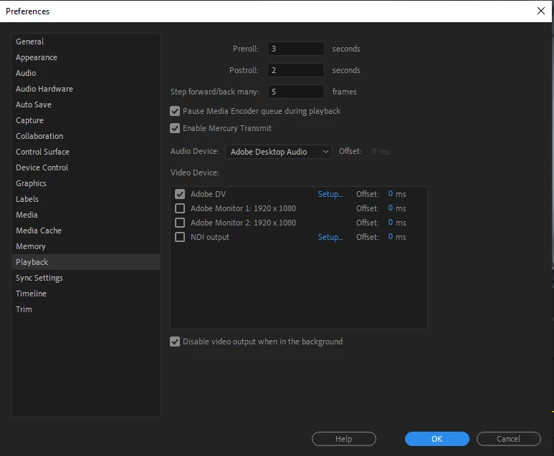Select the Playback category
Screen dimensions: 554x456
[x=86, y=262]
